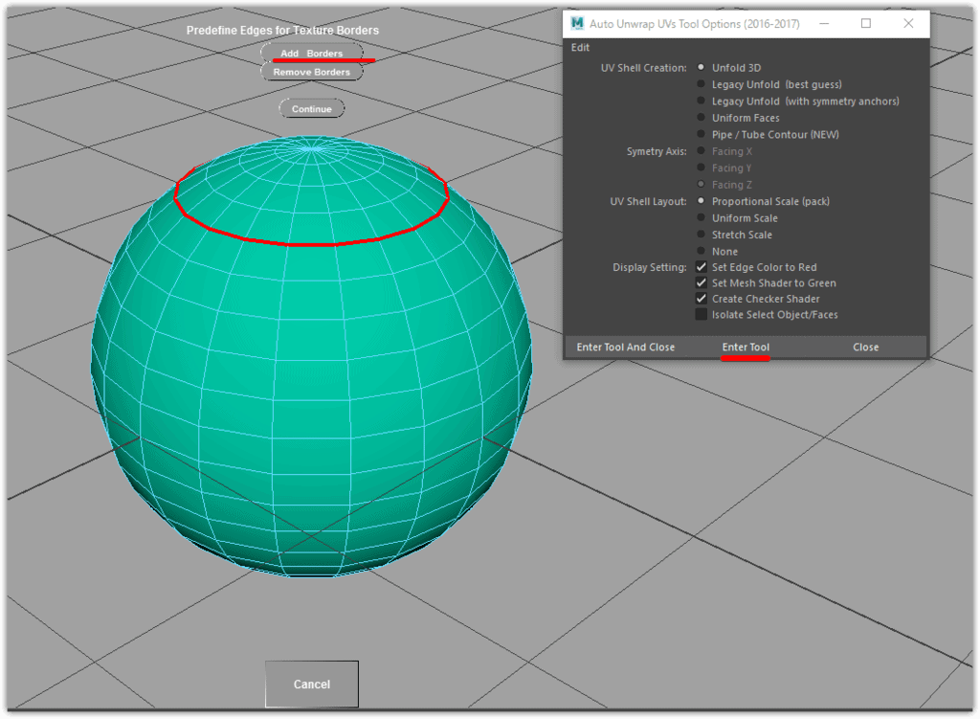Enable Isolate Select Object/Faces checkbox
The width and height of the screenshot is (980, 719).
click(702, 314)
